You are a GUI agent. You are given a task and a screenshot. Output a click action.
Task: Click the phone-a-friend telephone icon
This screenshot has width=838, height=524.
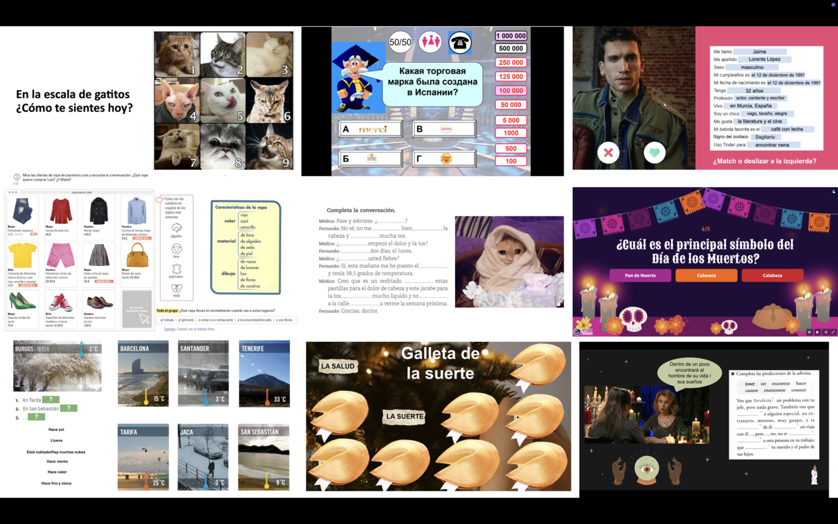coord(460,43)
